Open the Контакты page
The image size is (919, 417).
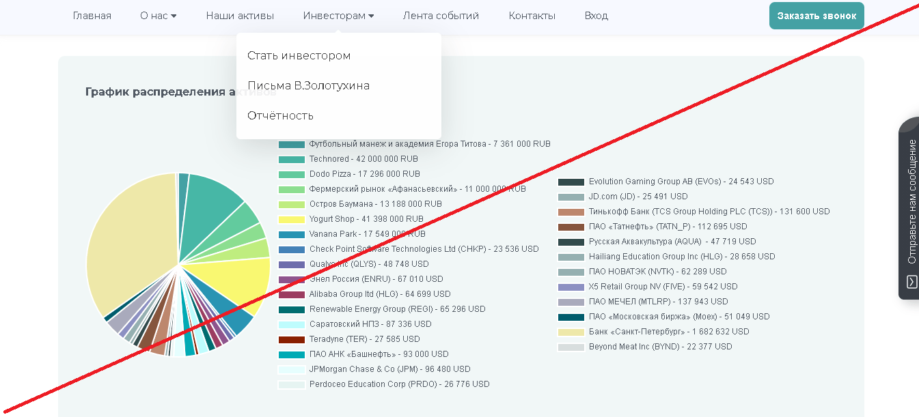tap(532, 16)
